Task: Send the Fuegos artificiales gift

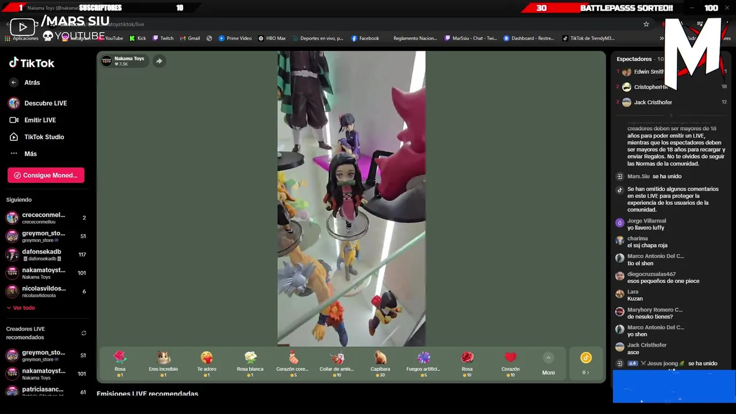Action: (423, 363)
